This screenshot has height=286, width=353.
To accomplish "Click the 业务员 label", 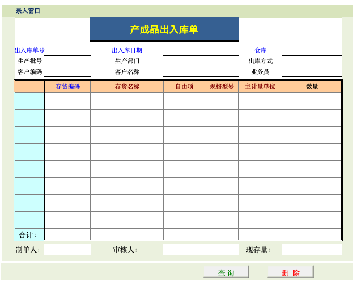I will pos(260,72).
